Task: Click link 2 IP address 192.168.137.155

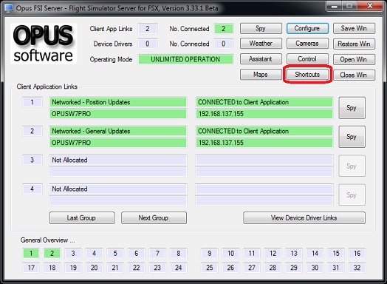Action: 264,143
